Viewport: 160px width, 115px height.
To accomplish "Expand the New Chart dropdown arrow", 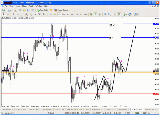I will pyautogui.click(x=6, y=10).
